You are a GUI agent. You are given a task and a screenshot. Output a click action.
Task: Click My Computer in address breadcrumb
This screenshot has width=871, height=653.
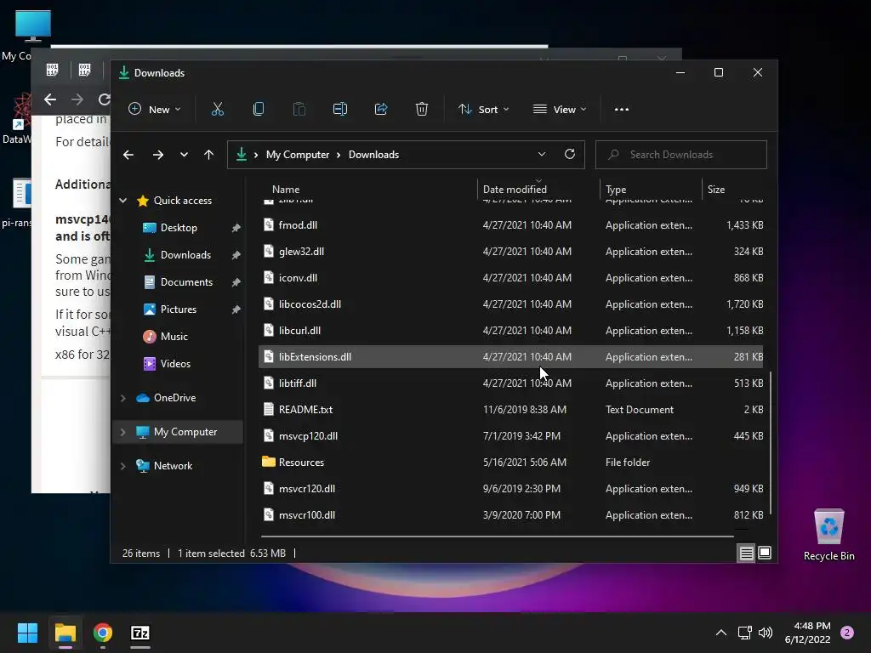297,155
